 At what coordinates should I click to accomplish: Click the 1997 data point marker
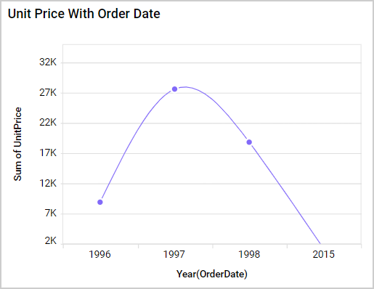[174, 89]
